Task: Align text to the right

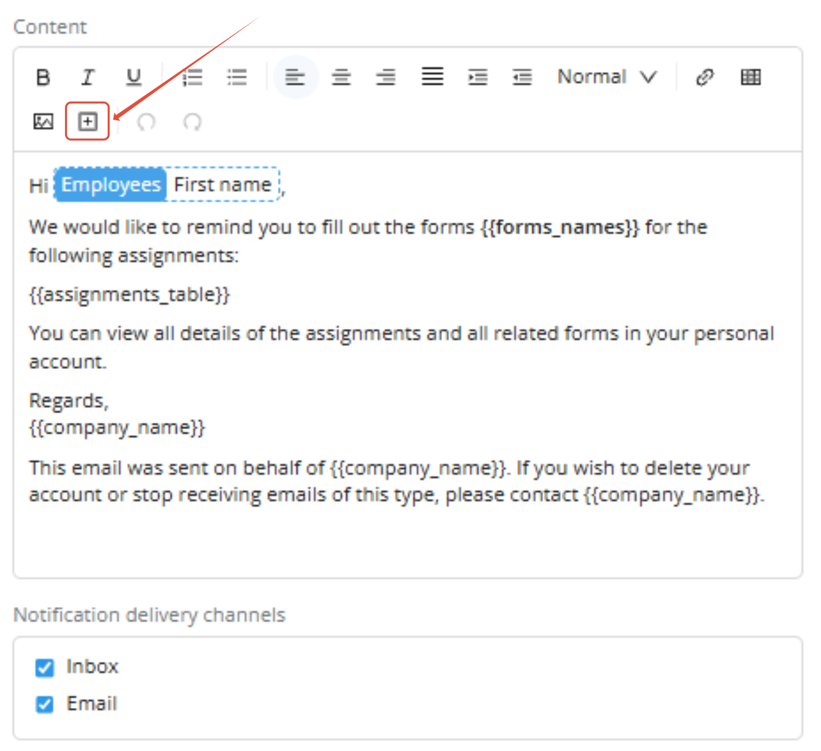Action: point(386,77)
